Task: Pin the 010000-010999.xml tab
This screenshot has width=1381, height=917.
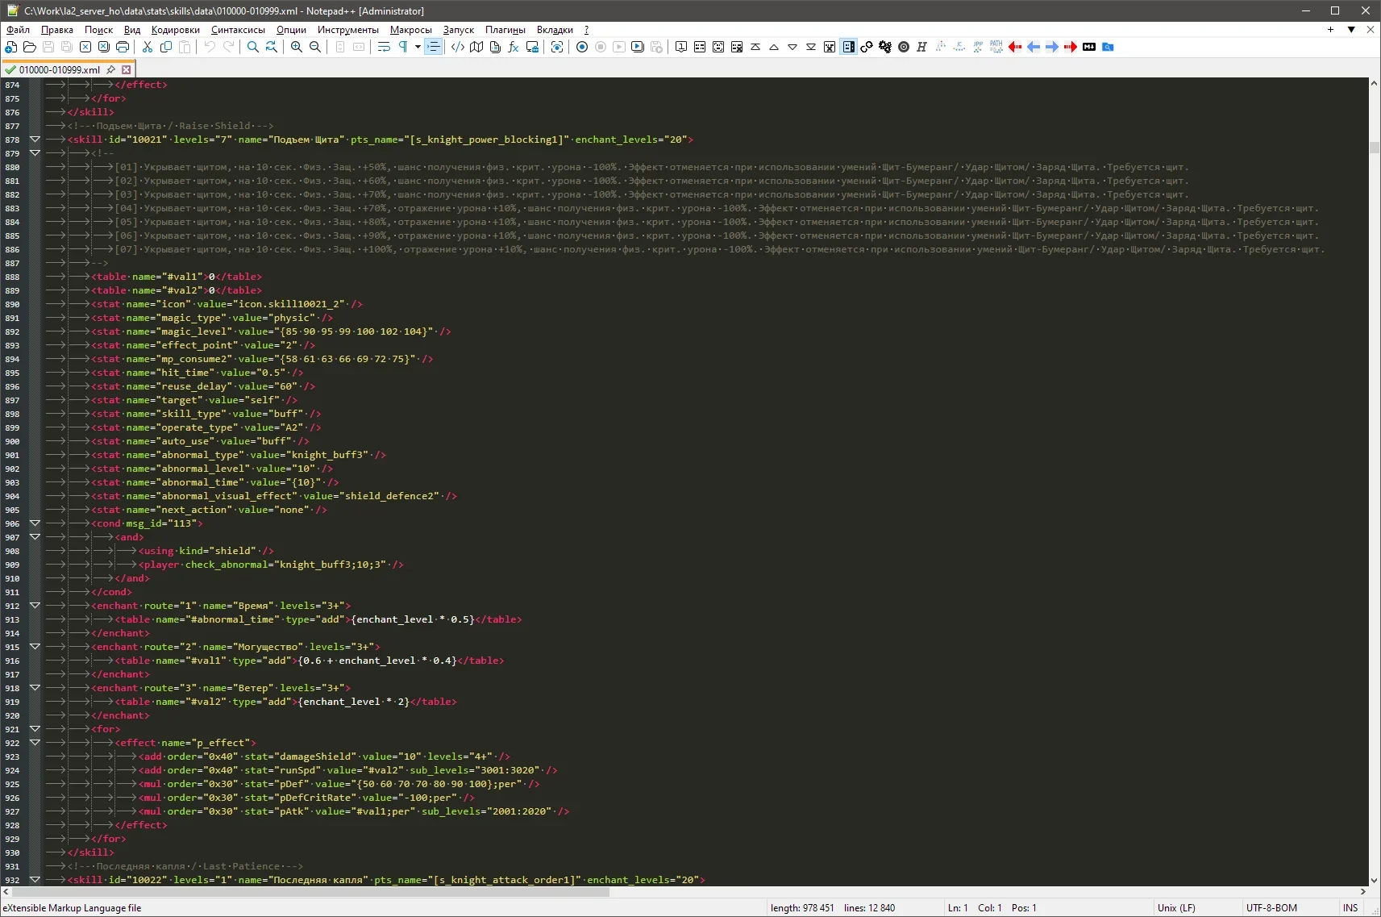Action: 111,70
